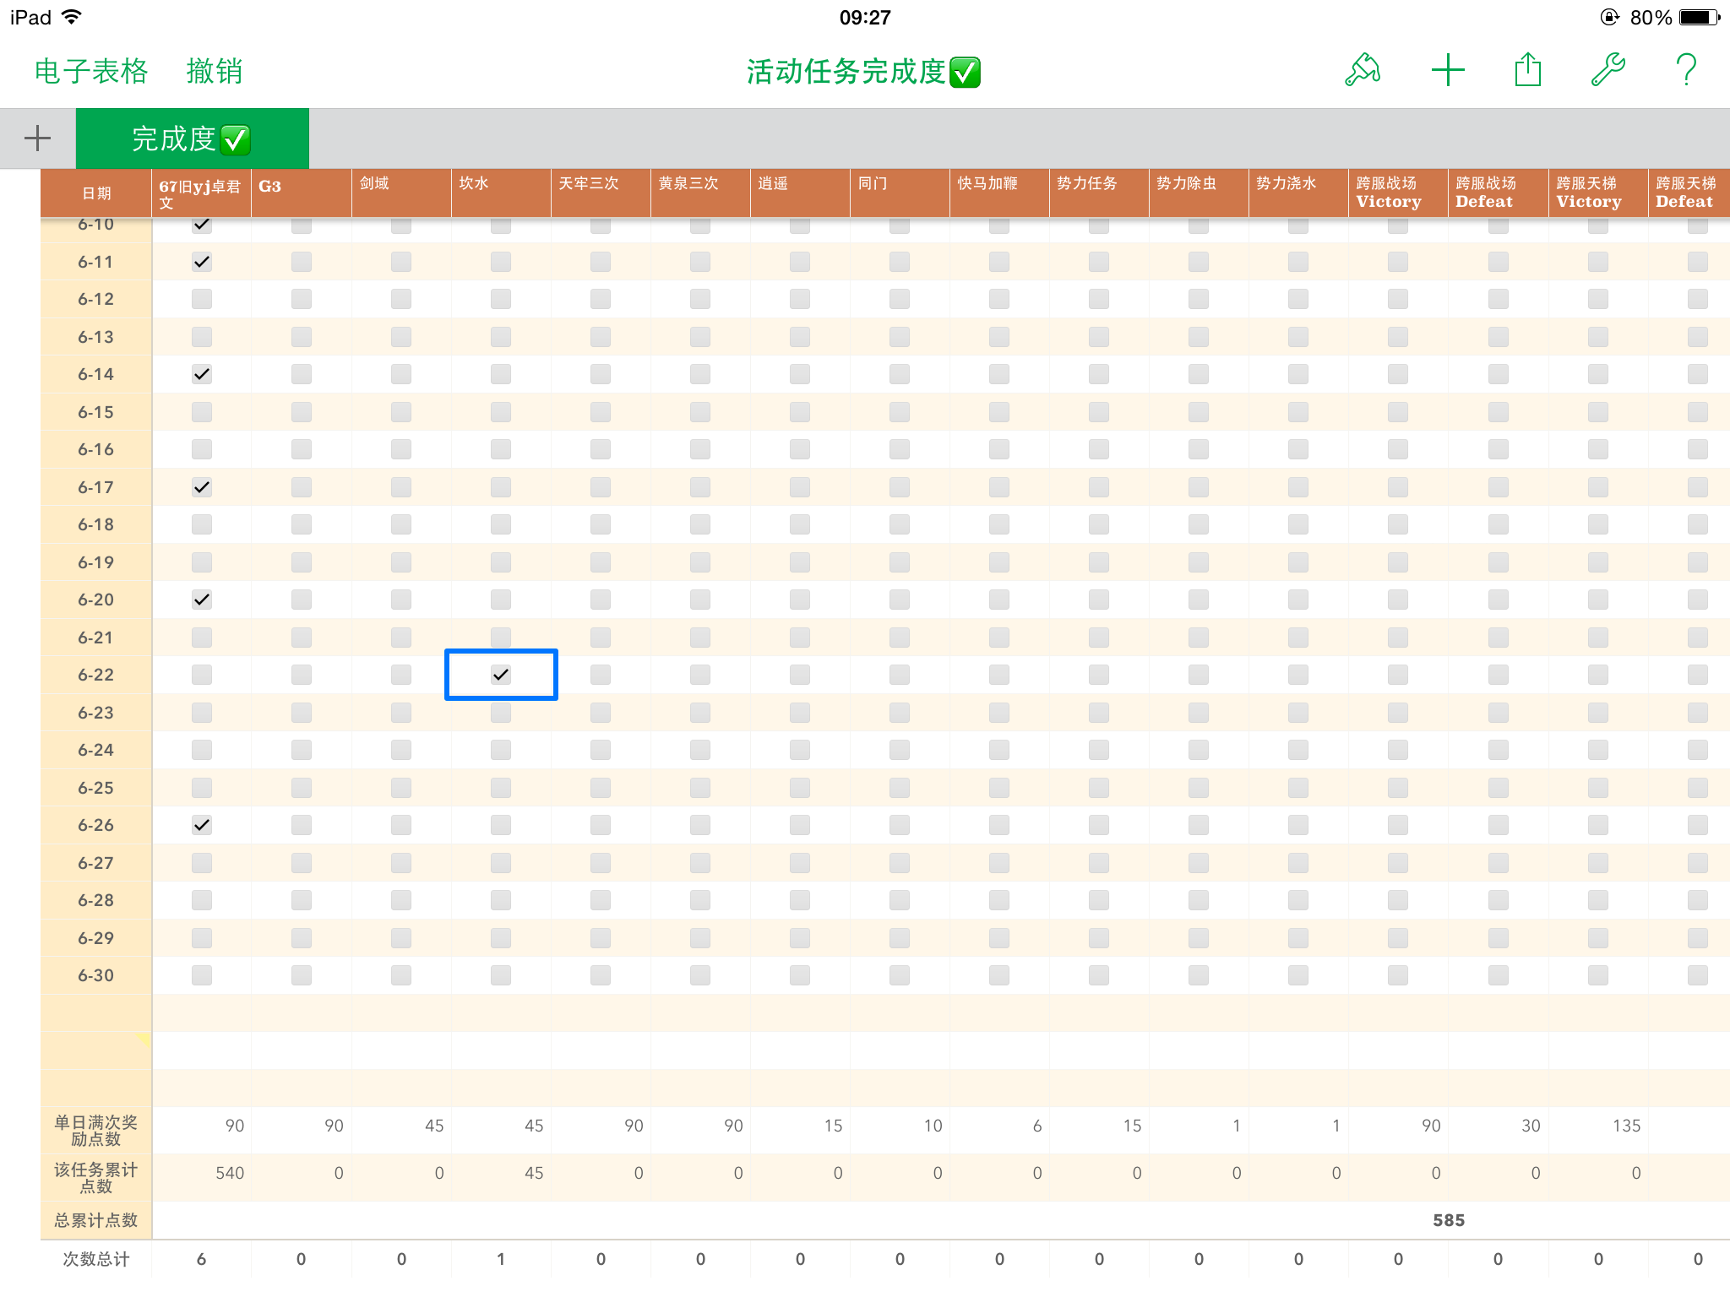
Task: Select the G3 column header
Action: [x=302, y=193]
